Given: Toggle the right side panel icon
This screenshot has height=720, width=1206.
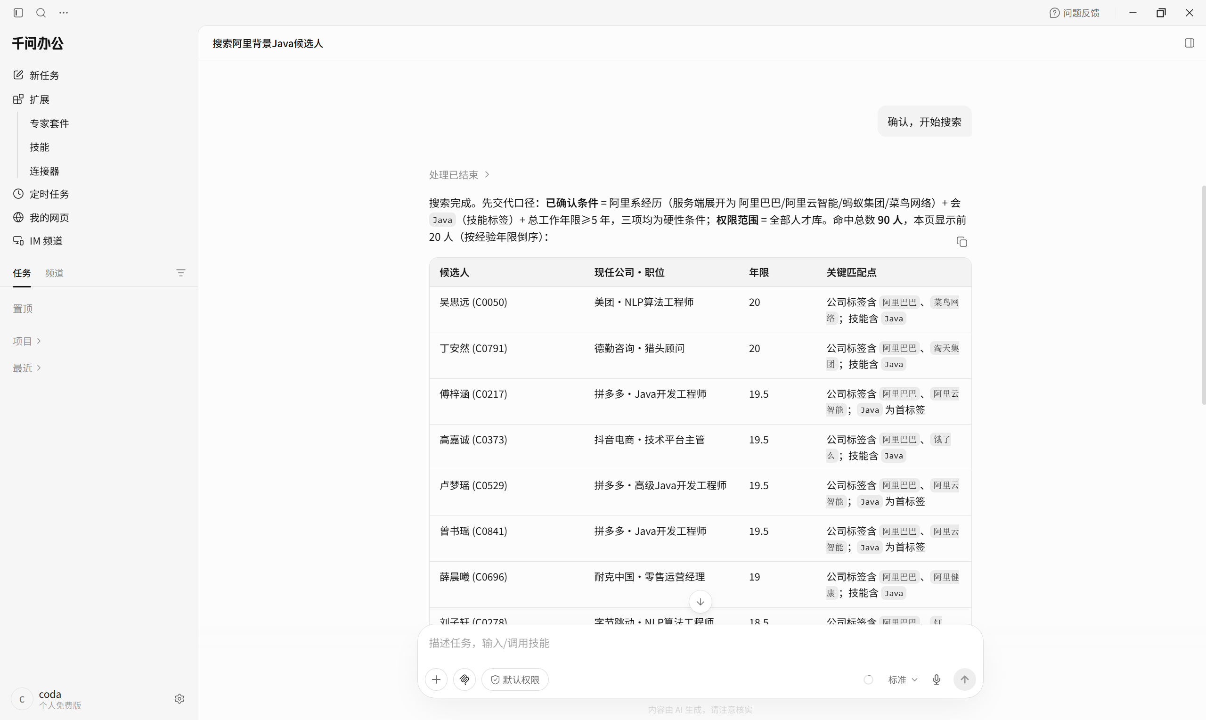Looking at the screenshot, I should [x=1189, y=43].
